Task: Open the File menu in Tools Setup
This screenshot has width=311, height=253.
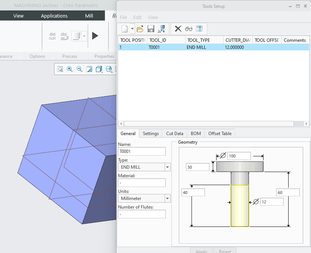Action: tap(123, 18)
